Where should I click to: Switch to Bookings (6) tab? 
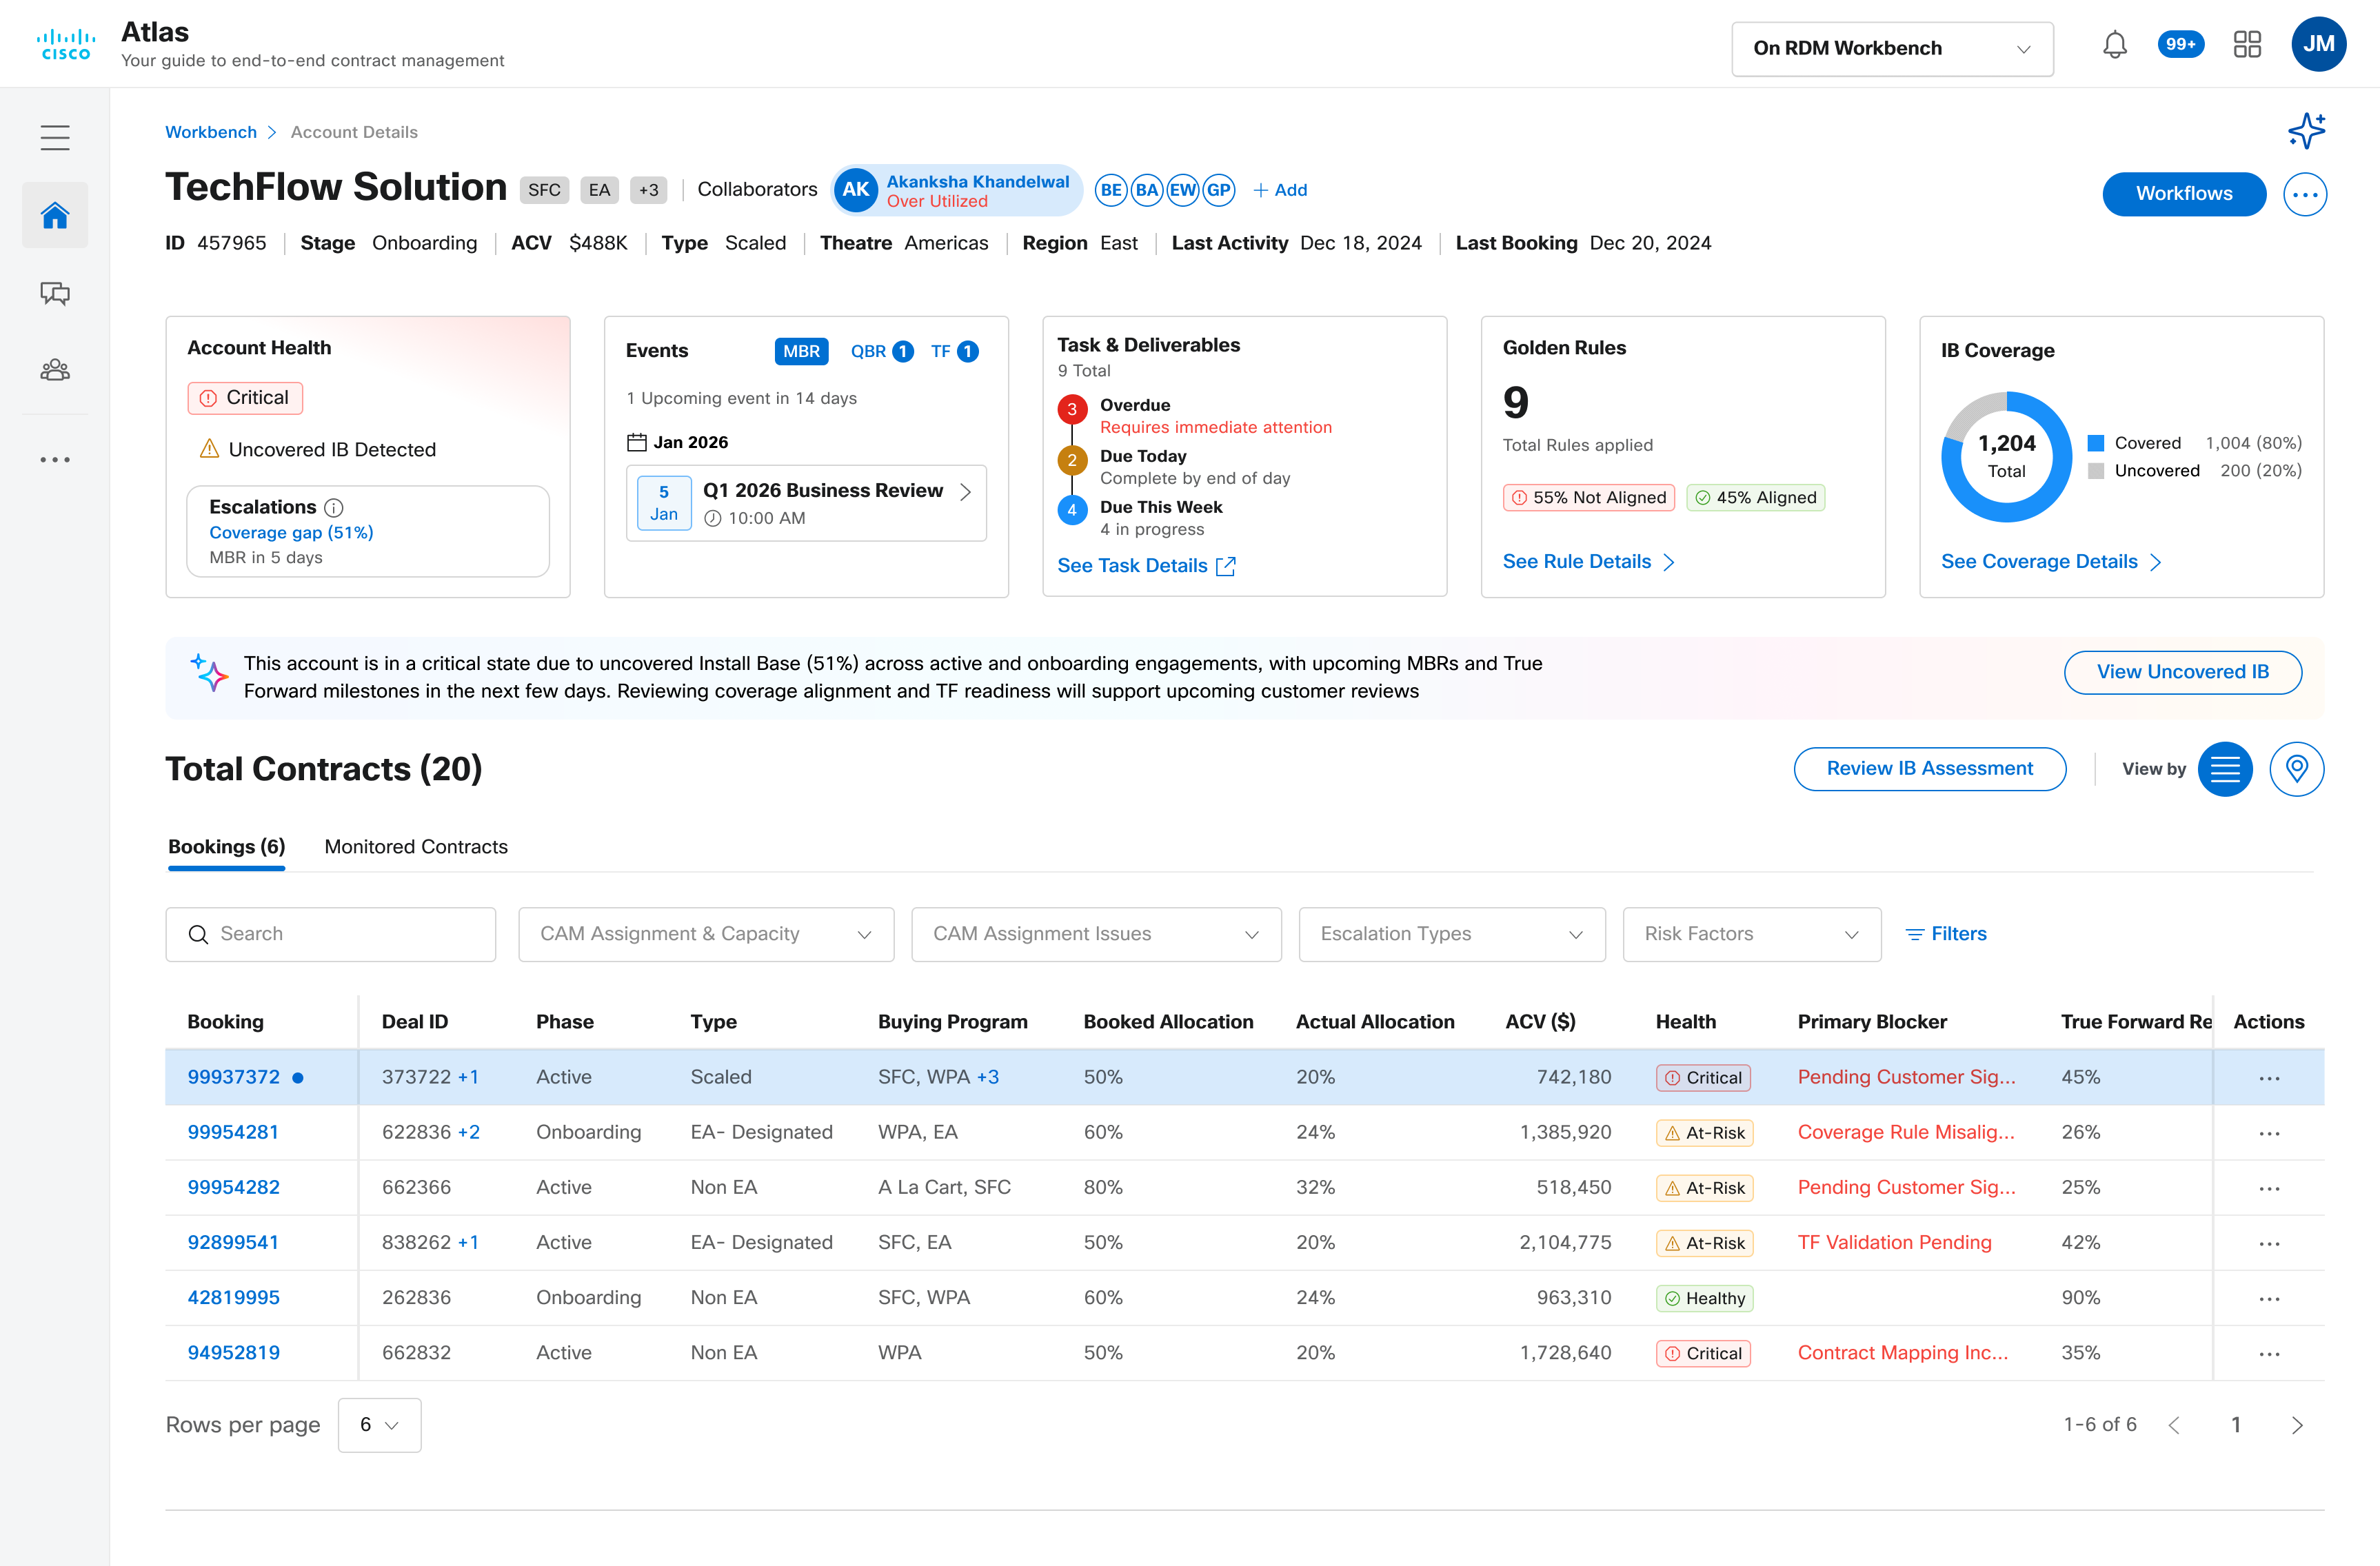(226, 847)
